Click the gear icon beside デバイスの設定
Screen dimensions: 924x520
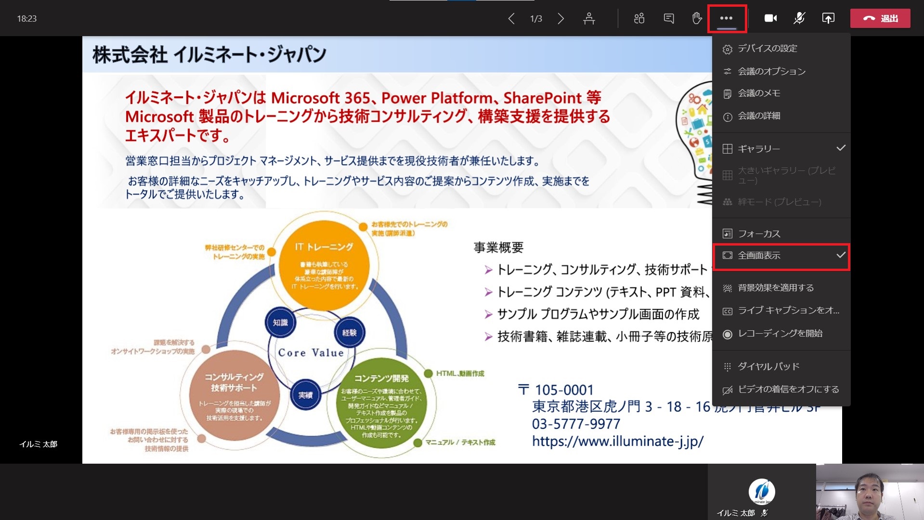[728, 49]
